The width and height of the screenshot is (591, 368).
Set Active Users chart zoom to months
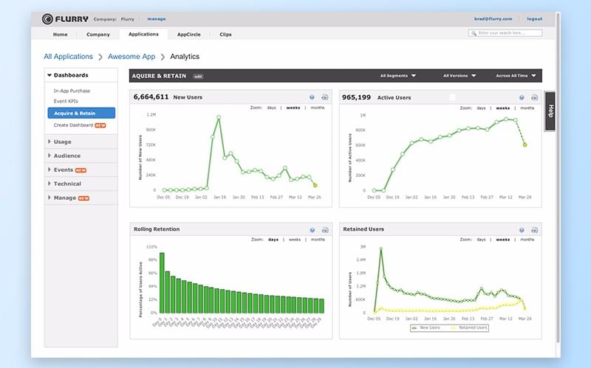pyautogui.click(x=527, y=108)
